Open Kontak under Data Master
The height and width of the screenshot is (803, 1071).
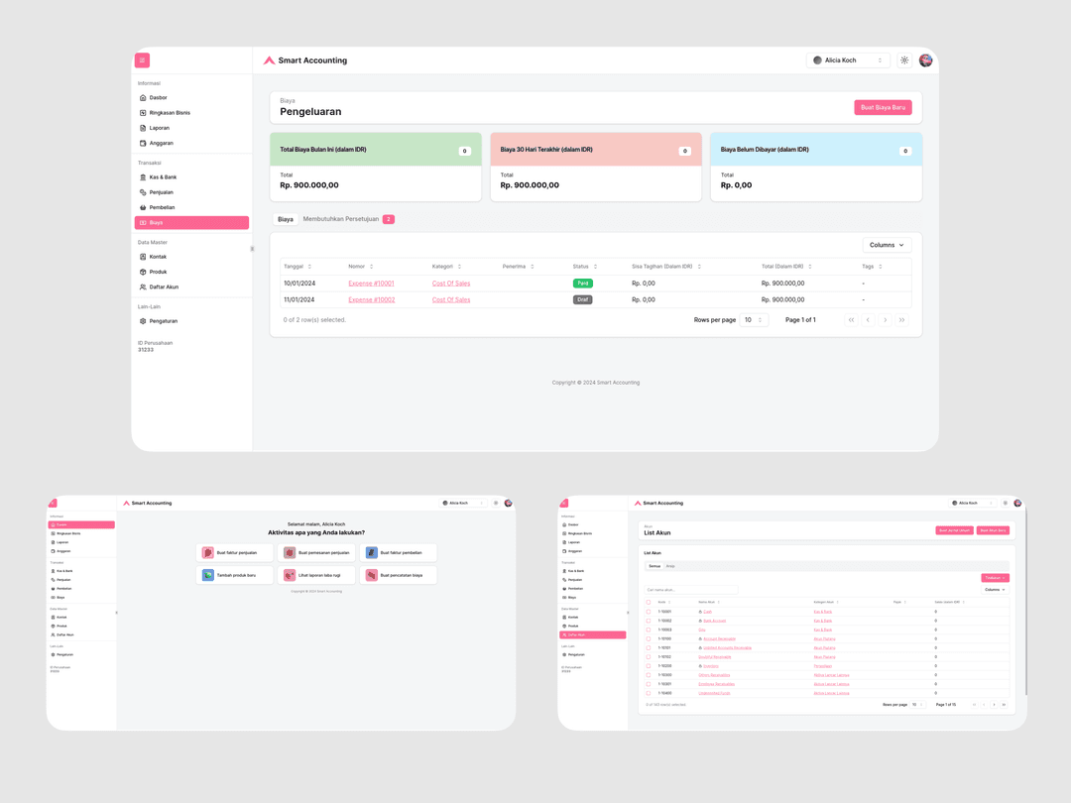tap(159, 256)
